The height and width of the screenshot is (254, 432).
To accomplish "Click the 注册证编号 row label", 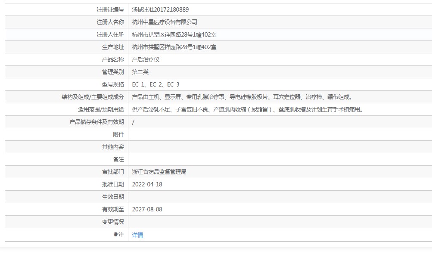I will tap(110, 9).
